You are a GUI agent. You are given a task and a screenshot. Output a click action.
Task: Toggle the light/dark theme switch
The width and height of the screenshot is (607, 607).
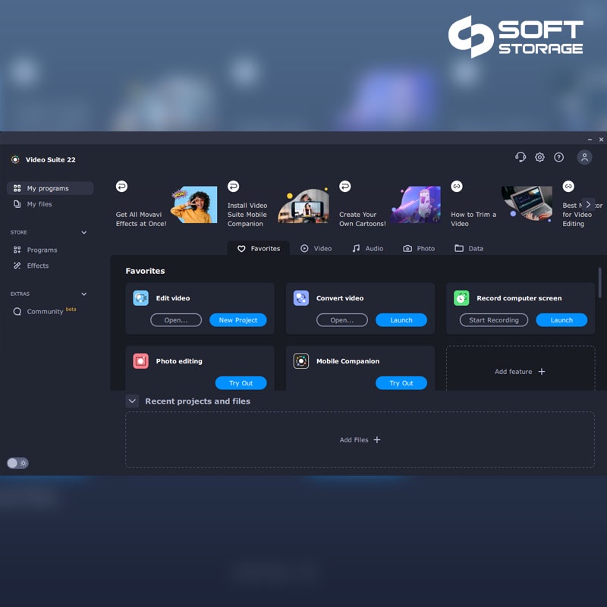pyautogui.click(x=17, y=463)
